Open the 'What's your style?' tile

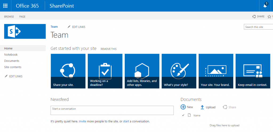point(179,71)
